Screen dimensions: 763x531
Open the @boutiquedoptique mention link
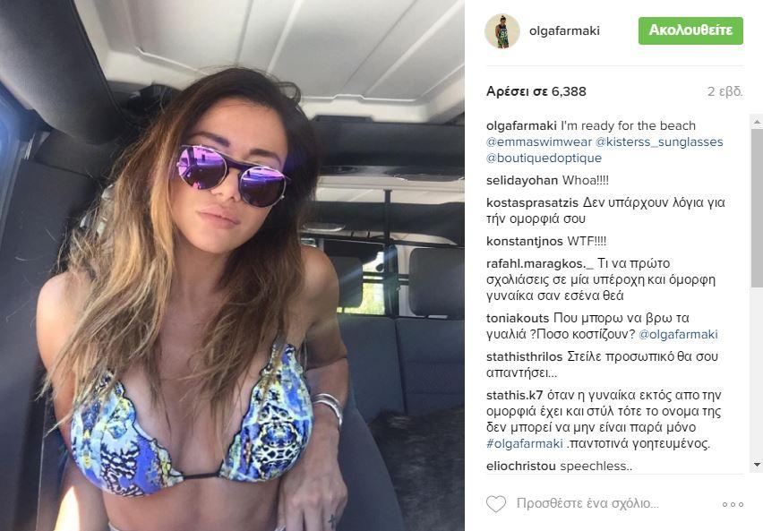pos(544,158)
